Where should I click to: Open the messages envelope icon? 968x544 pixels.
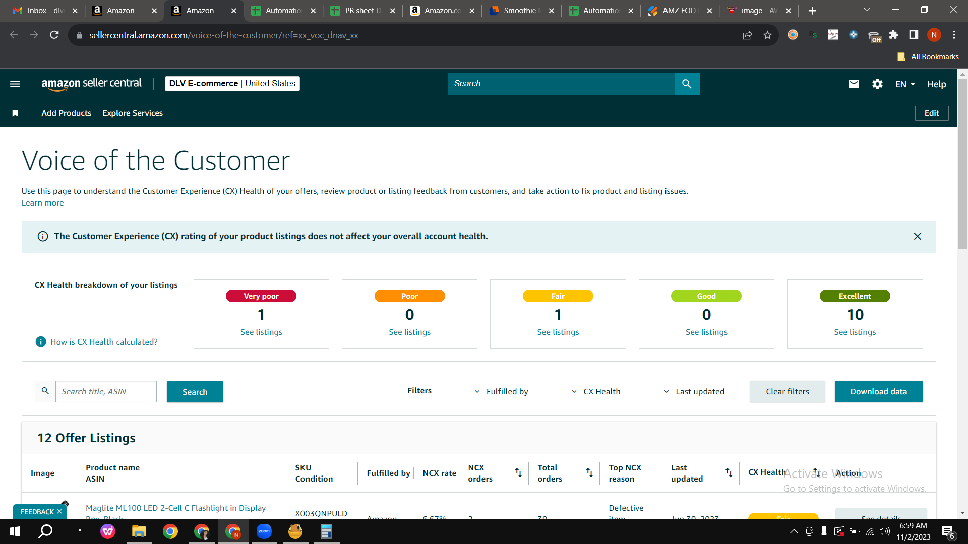(x=854, y=84)
